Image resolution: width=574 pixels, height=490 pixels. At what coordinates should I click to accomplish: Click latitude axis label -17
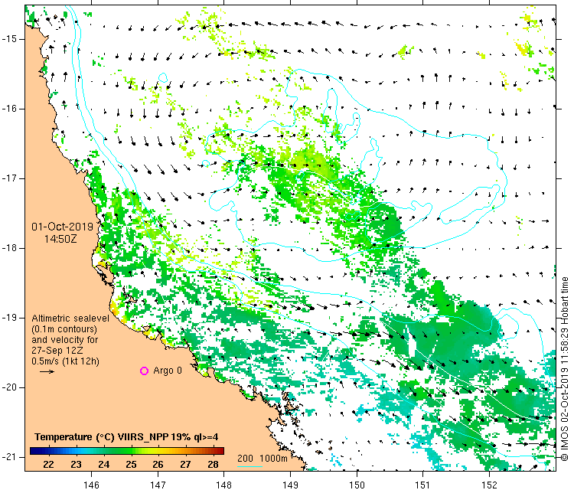pos(8,178)
